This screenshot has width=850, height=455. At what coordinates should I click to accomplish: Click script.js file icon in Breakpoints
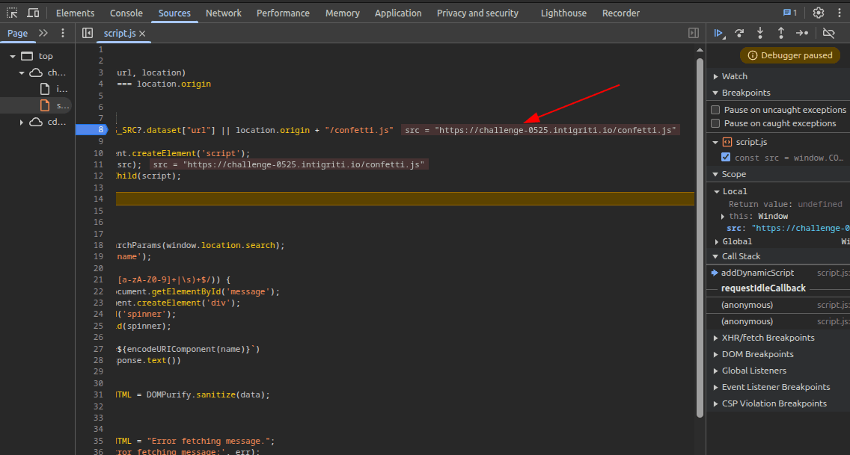coord(727,142)
